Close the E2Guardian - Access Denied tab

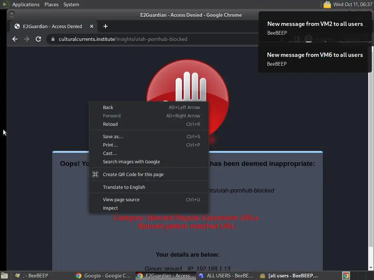92,26
